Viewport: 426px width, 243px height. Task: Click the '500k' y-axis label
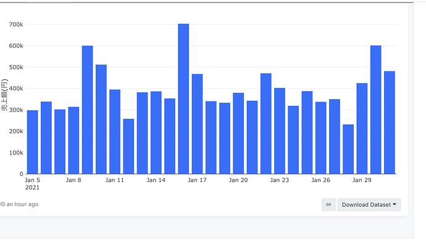pos(16,68)
